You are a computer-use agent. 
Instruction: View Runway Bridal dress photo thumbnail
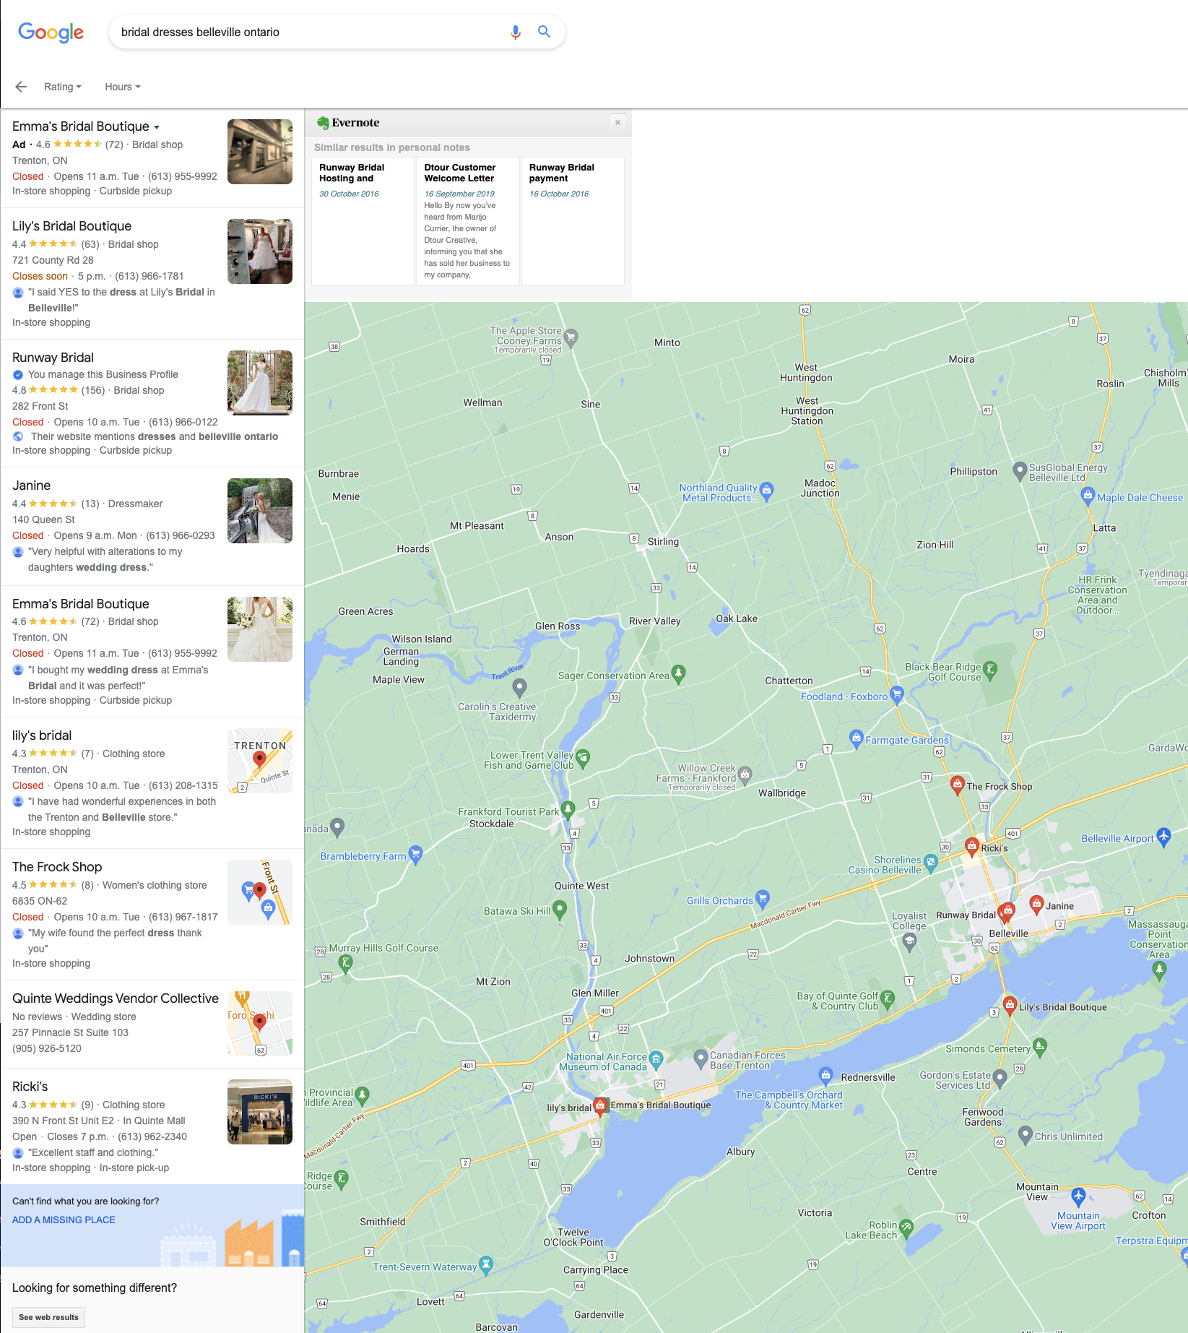pyautogui.click(x=260, y=383)
